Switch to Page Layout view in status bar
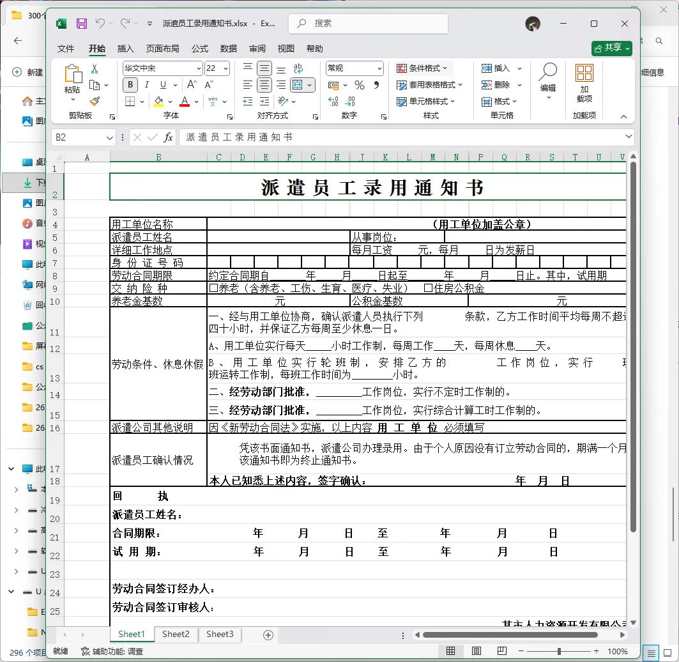The width and height of the screenshot is (679, 662). [477, 650]
